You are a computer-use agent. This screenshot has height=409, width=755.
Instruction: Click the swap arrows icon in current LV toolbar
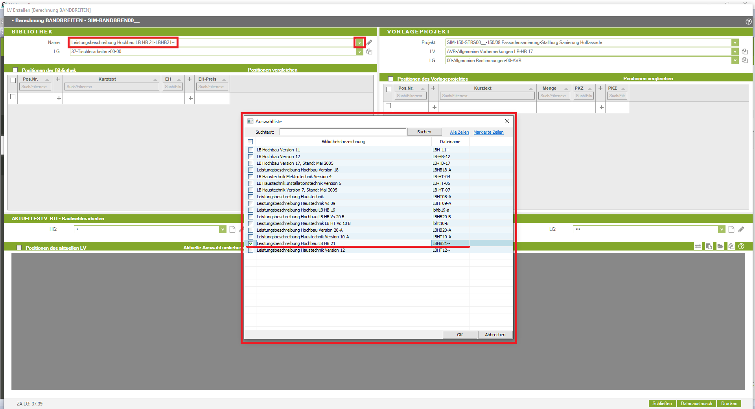tap(698, 246)
